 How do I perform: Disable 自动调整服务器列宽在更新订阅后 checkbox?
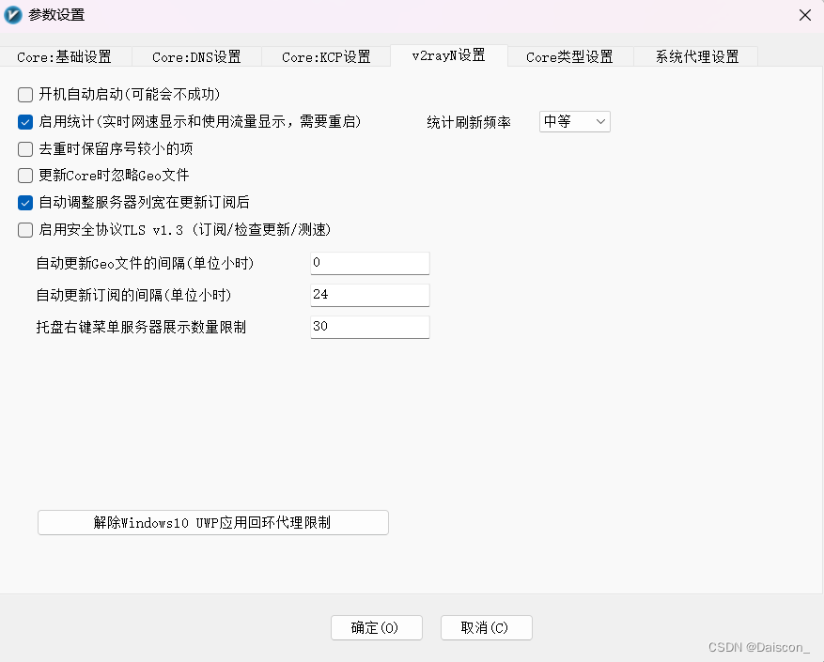(x=25, y=203)
